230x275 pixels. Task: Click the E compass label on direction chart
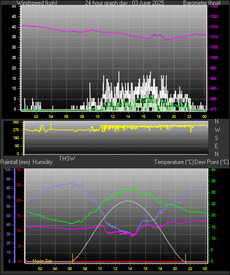[216, 146]
